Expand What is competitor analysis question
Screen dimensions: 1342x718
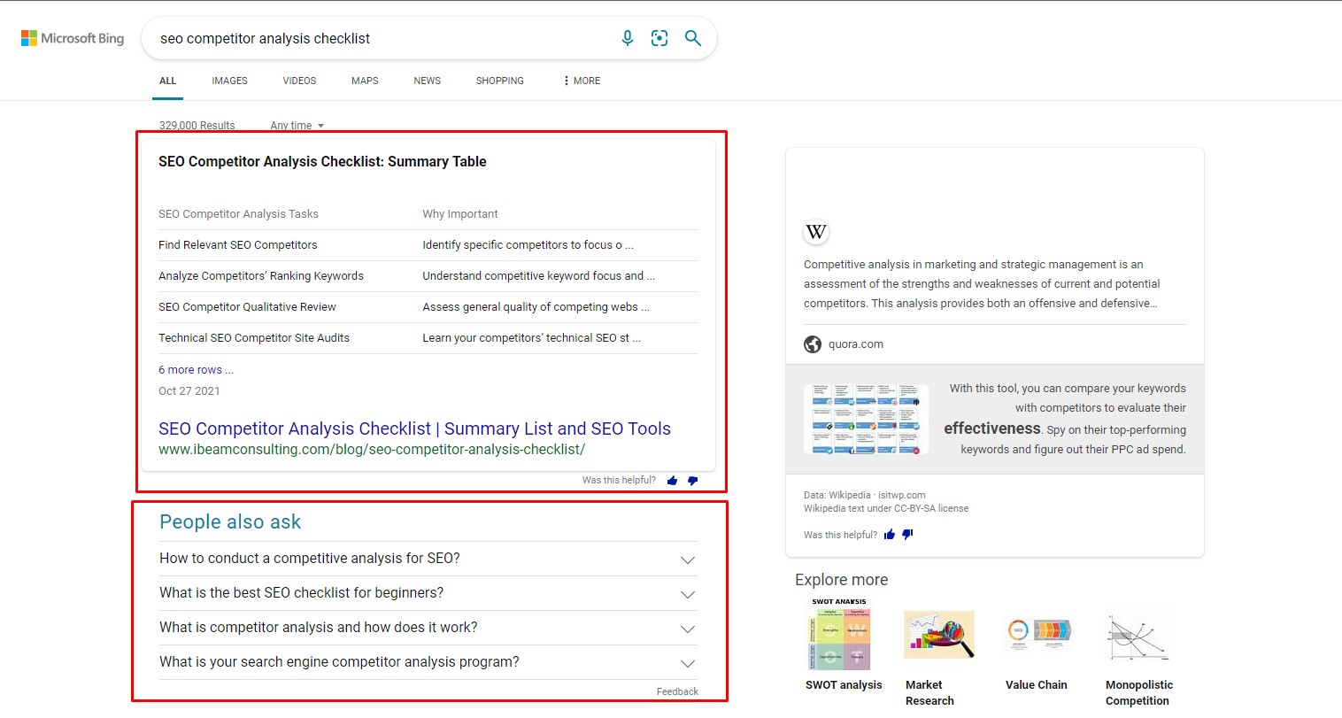coord(428,628)
